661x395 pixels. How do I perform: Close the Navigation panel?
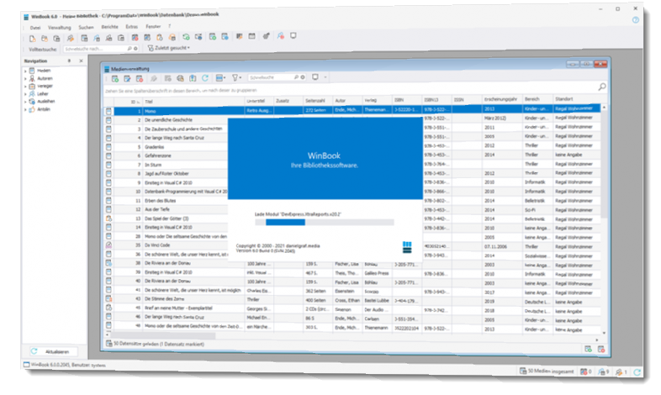[x=82, y=61]
